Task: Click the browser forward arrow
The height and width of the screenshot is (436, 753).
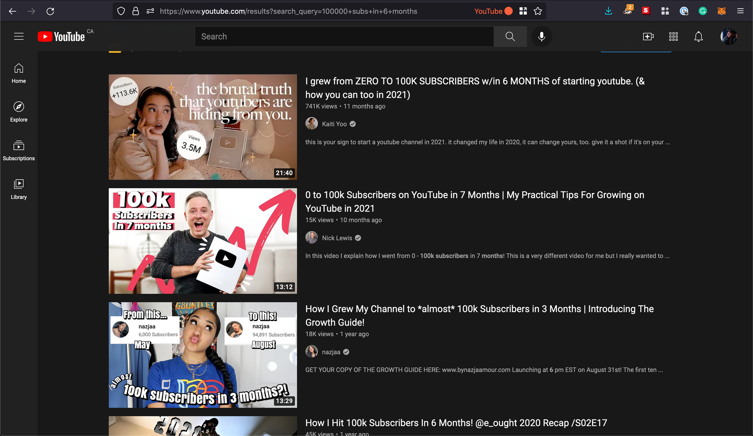Action: click(31, 11)
